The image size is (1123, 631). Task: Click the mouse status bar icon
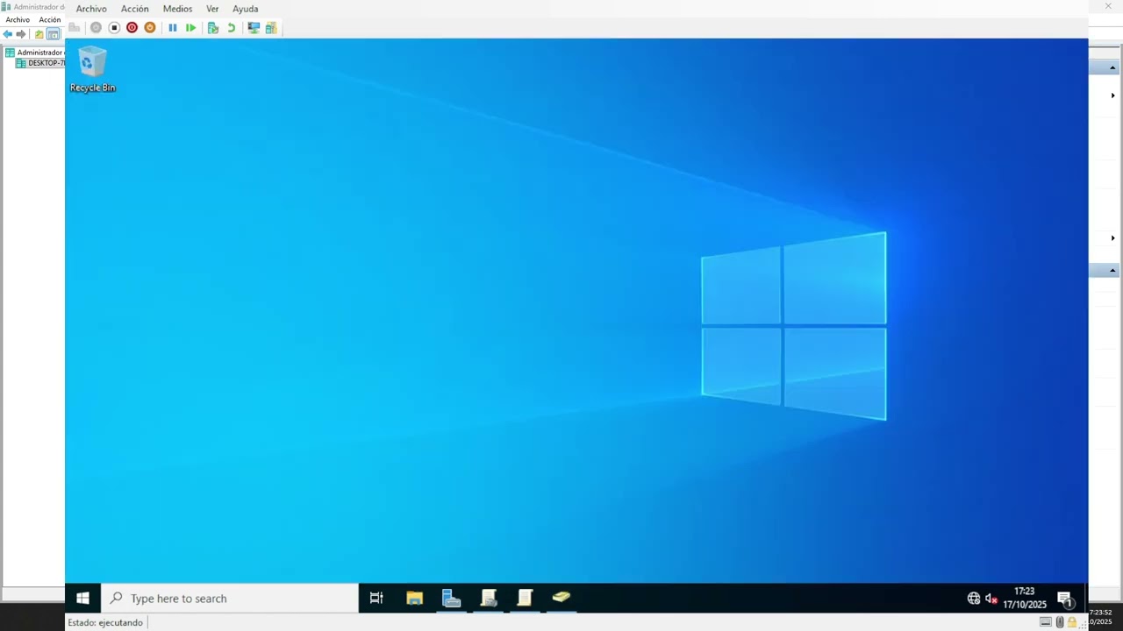[x=1059, y=622]
